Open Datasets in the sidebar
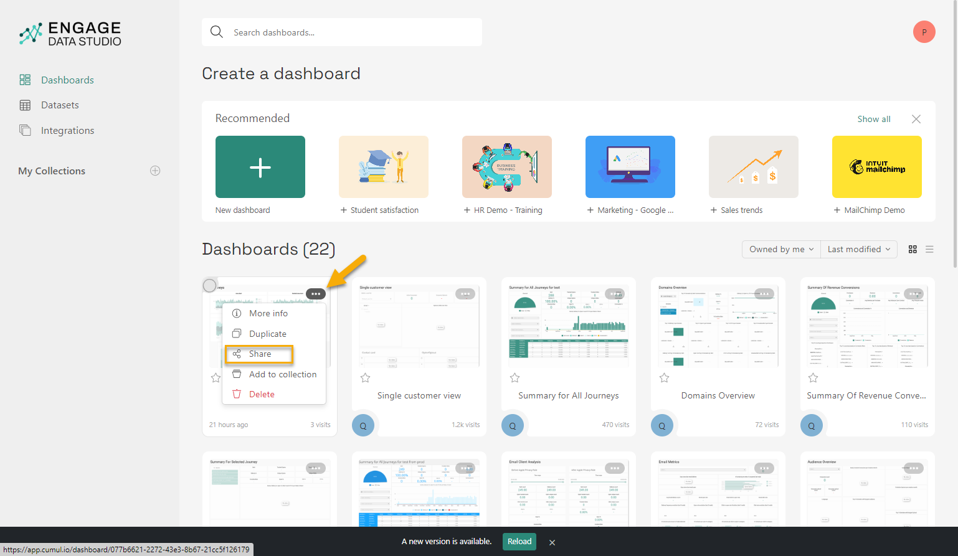The image size is (958, 556). tap(60, 105)
